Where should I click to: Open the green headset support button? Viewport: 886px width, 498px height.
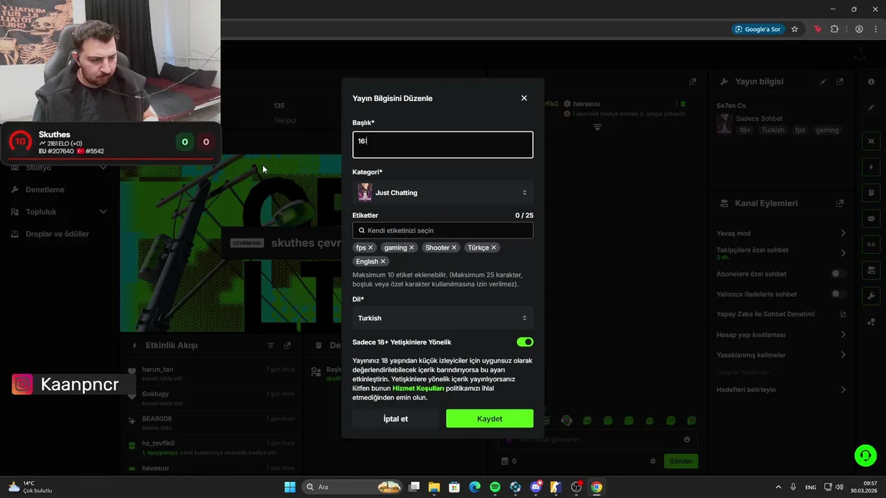[865, 455]
